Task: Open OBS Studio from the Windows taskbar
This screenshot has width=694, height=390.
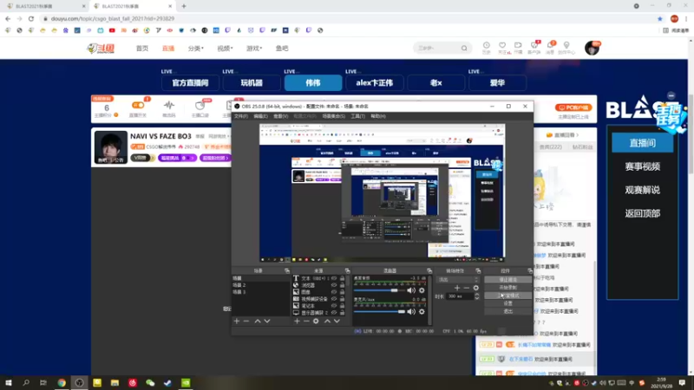Action: (x=79, y=382)
